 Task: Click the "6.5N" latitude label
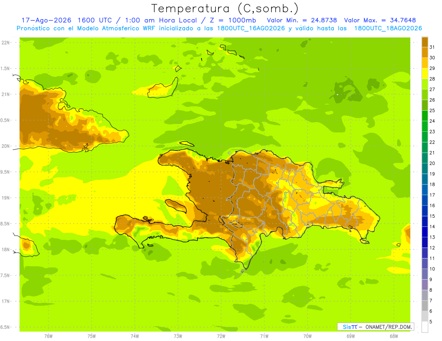(x=5, y=327)
